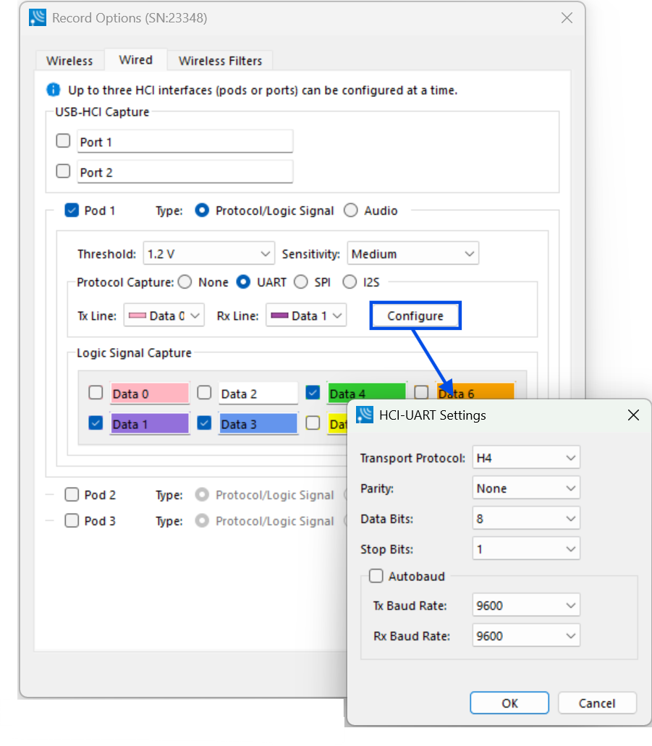Cancel the HCI-UART Settings dialog
The image size is (652, 746).
[597, 703]
